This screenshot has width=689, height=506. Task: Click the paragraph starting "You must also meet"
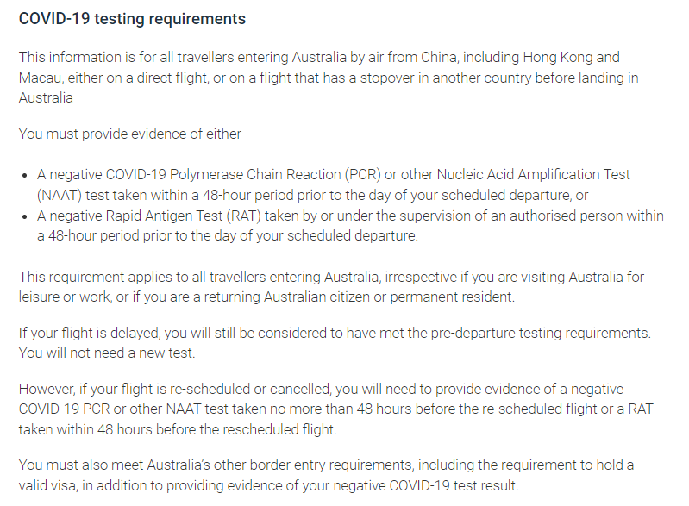tap(326, 475)
